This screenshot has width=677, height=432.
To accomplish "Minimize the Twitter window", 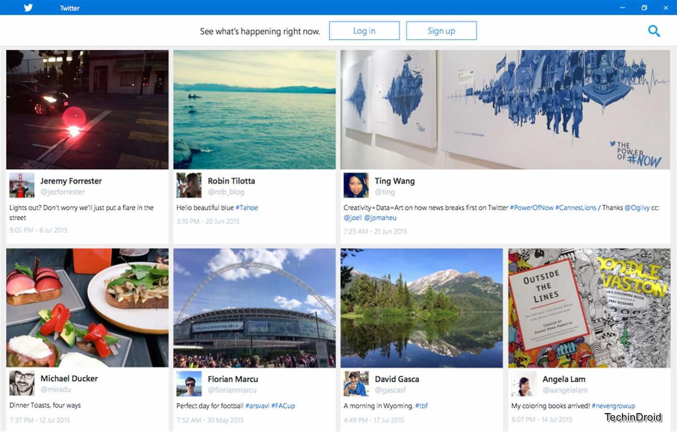I will pyautogui.click(x=622, y=8).
